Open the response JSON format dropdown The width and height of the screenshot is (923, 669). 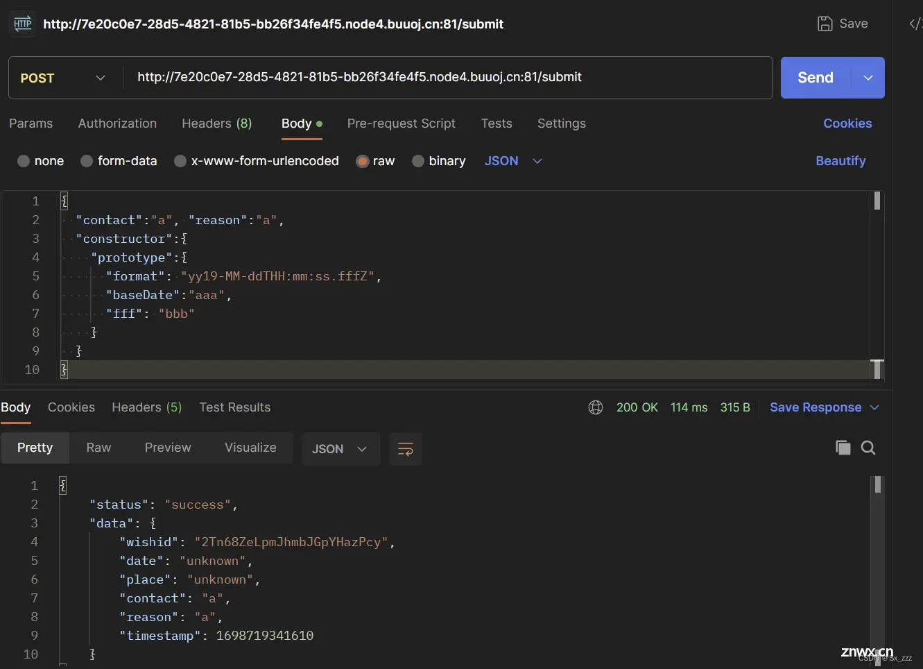tap(340, 449)
